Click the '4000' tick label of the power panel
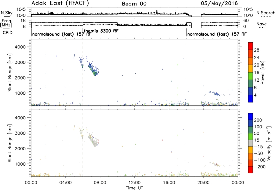 [20, 47]
